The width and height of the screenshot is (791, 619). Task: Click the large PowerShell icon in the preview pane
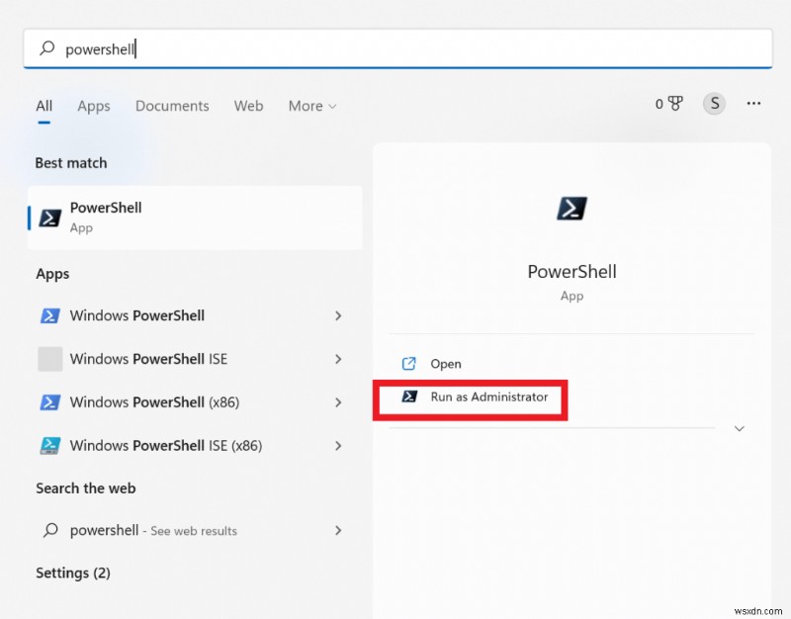pos(571,209)
